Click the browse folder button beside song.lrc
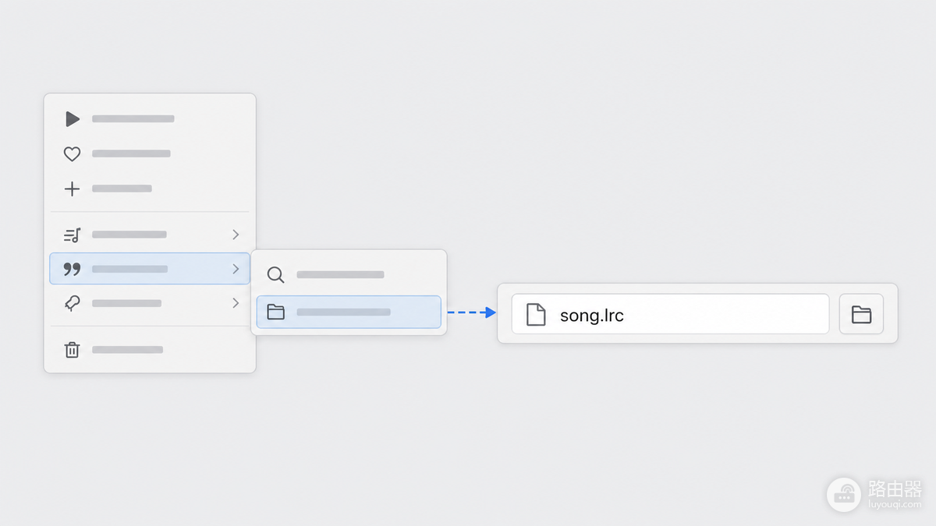Viewport: 936px width, 526px height. [861, 314]
